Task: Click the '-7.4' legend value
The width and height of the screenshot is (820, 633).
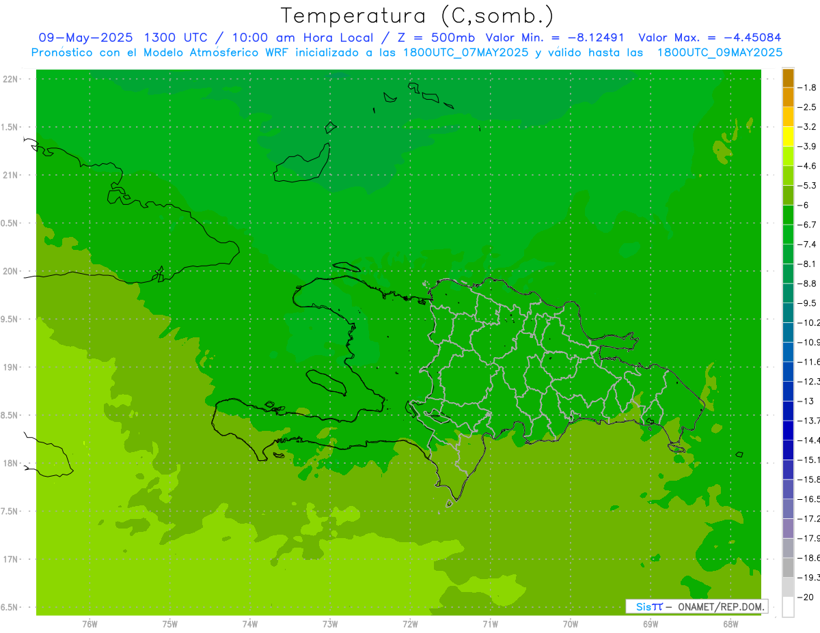Action: pos(807,244)
